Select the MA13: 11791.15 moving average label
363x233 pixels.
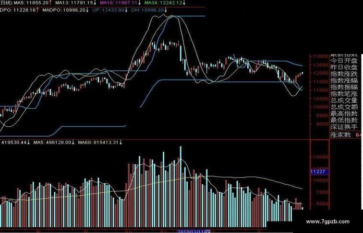[x=74, y=3]
